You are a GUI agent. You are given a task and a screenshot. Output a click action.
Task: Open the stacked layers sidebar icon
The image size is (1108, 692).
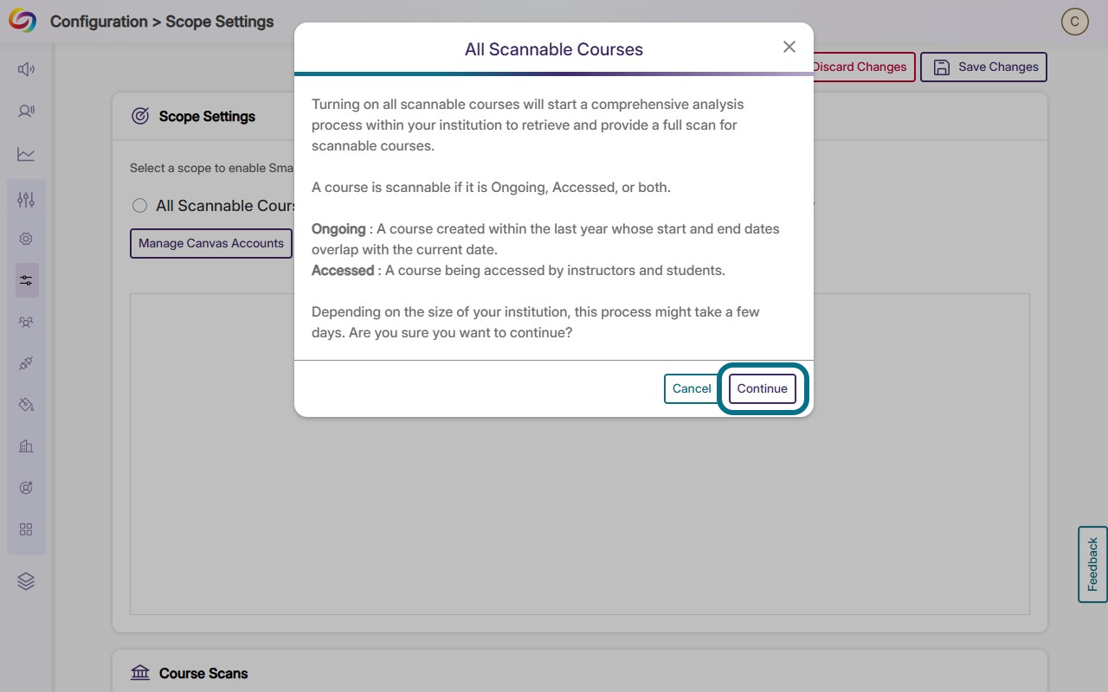[26, 581]
